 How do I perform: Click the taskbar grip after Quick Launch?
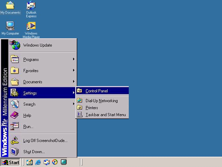click(81, 162)
